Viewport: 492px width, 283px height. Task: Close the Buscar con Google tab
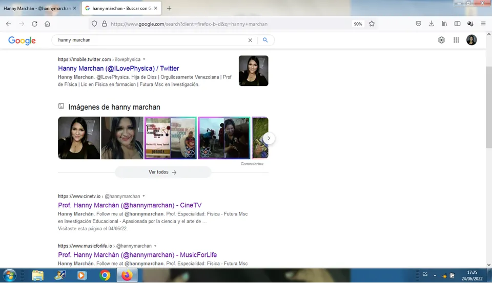coord(156,9)
